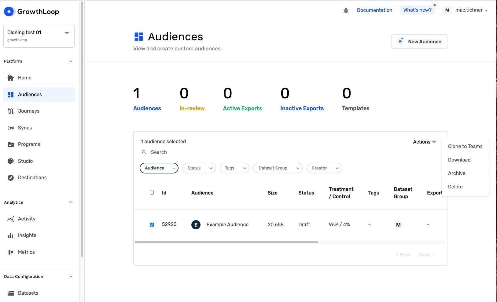
Task: Expand the Status filter dropdown
Action: (199, 168)
